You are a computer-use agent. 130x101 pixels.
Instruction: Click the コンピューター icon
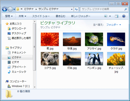(7, 81)
